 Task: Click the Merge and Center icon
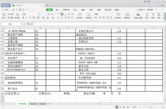(80, 14)
